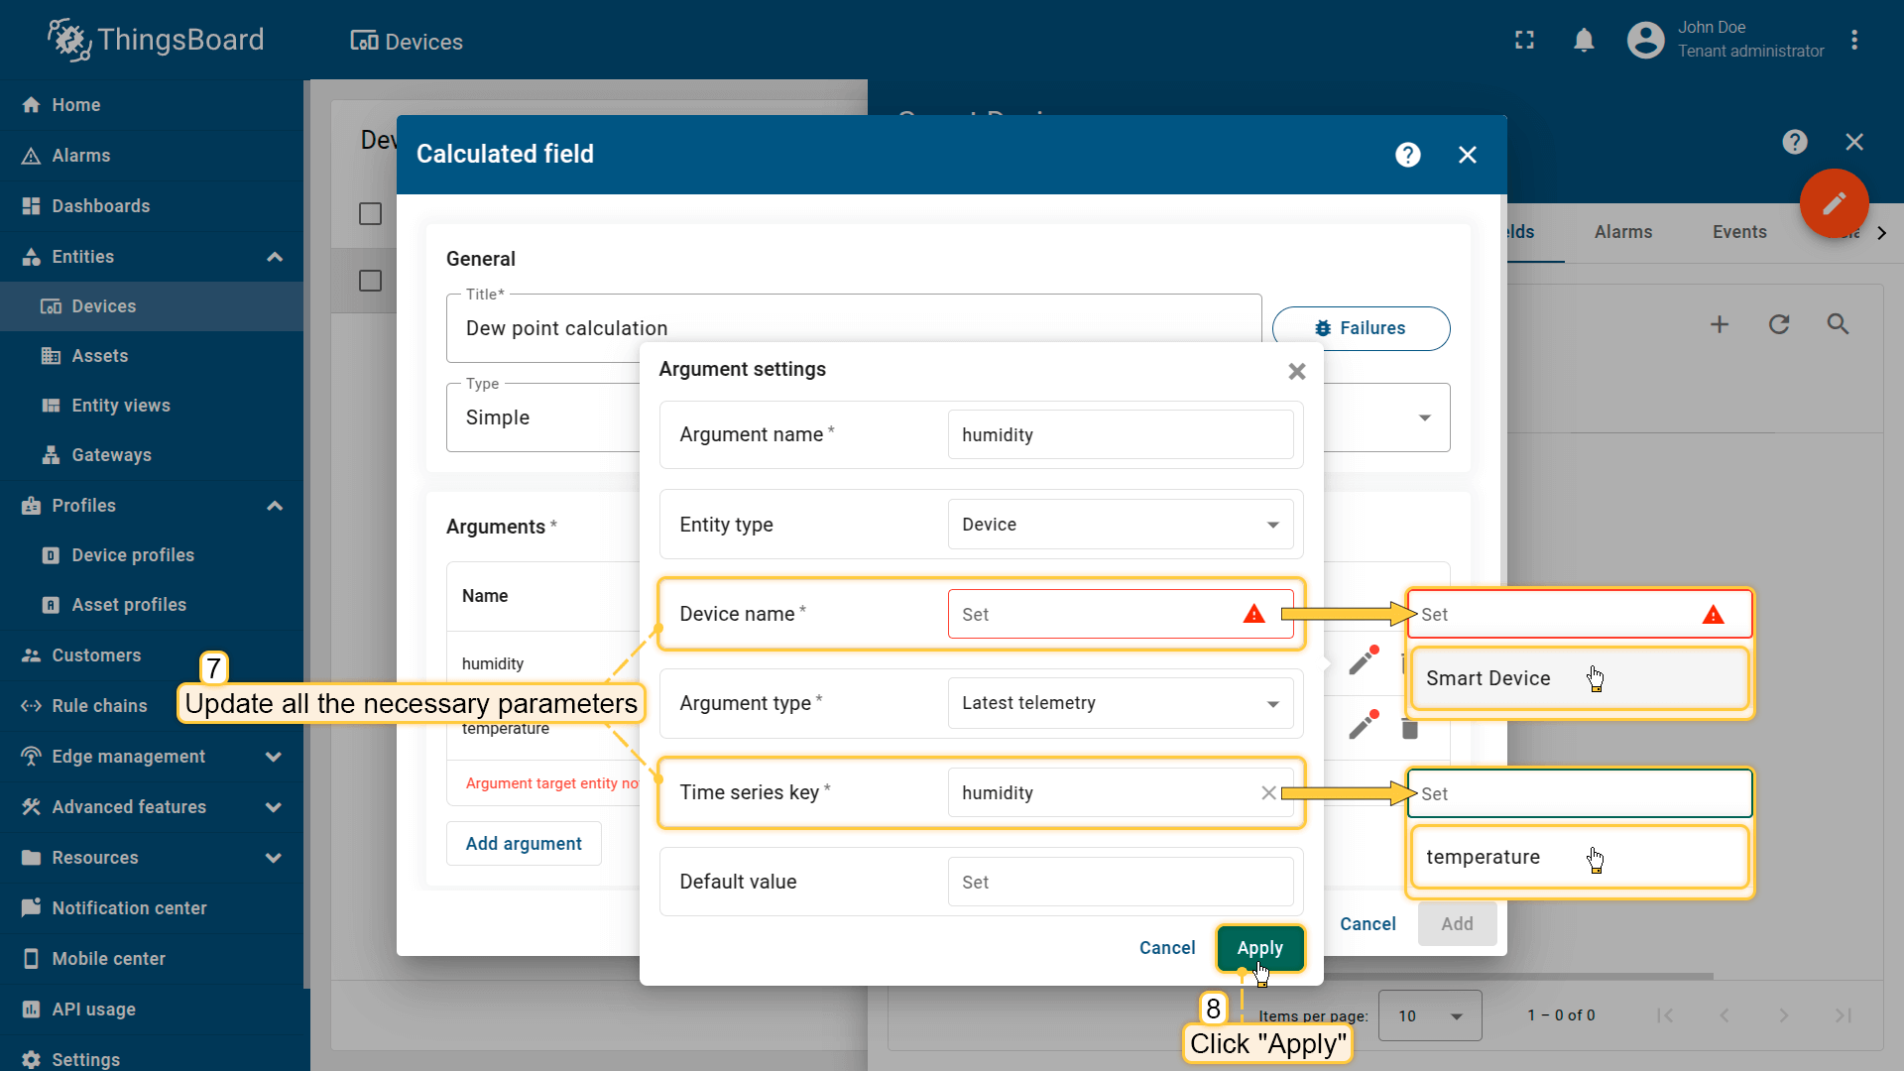Check the header select-all checkbox
Image resolution: width=1904 pixels, height=1071 pixels.
(370, 214)
